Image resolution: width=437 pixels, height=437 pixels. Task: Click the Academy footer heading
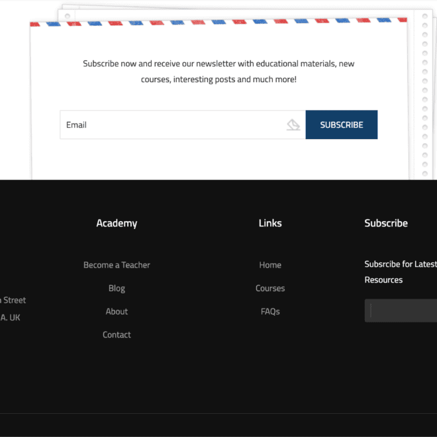[117, 223]
